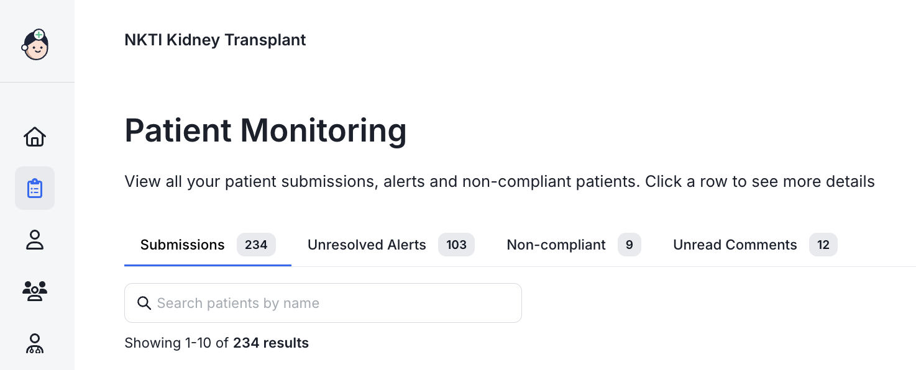Click the magnifying glass search icon
The width and height of the screenshot is (916, 370).
tap(144, 303)
